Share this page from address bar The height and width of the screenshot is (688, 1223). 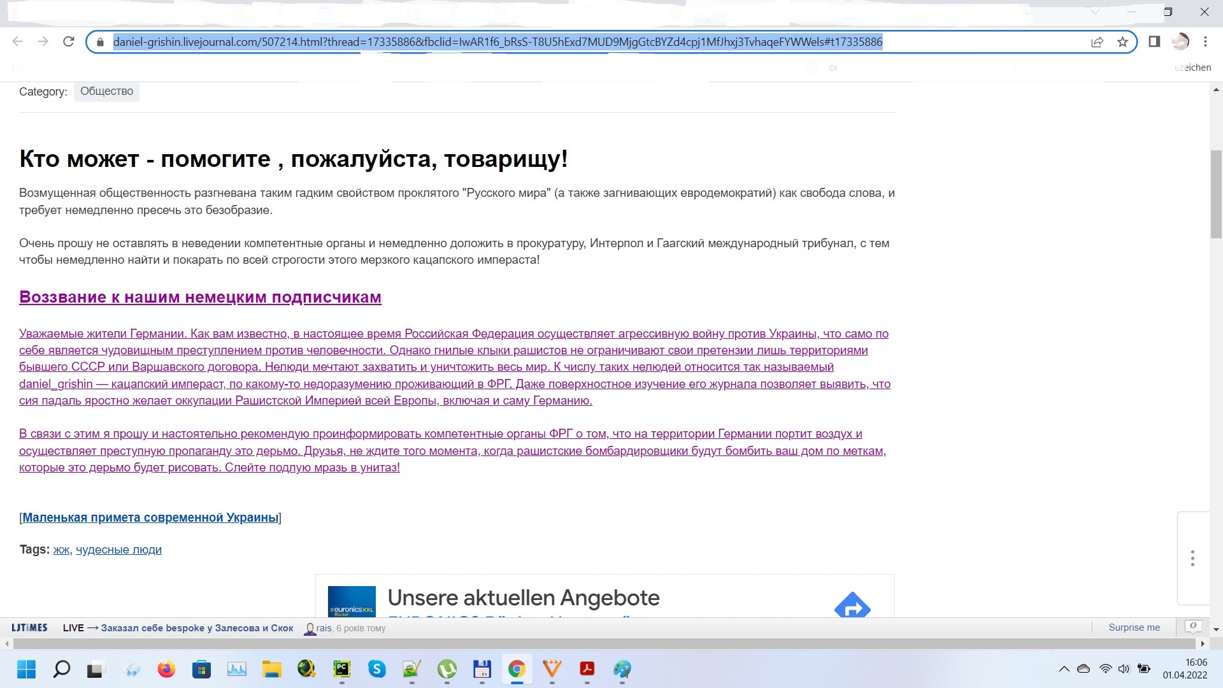click(x=1097, y=42)
